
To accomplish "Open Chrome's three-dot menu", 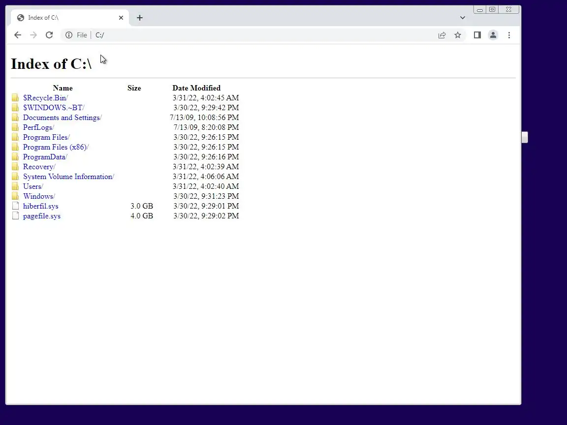I will tap(509, 35).
